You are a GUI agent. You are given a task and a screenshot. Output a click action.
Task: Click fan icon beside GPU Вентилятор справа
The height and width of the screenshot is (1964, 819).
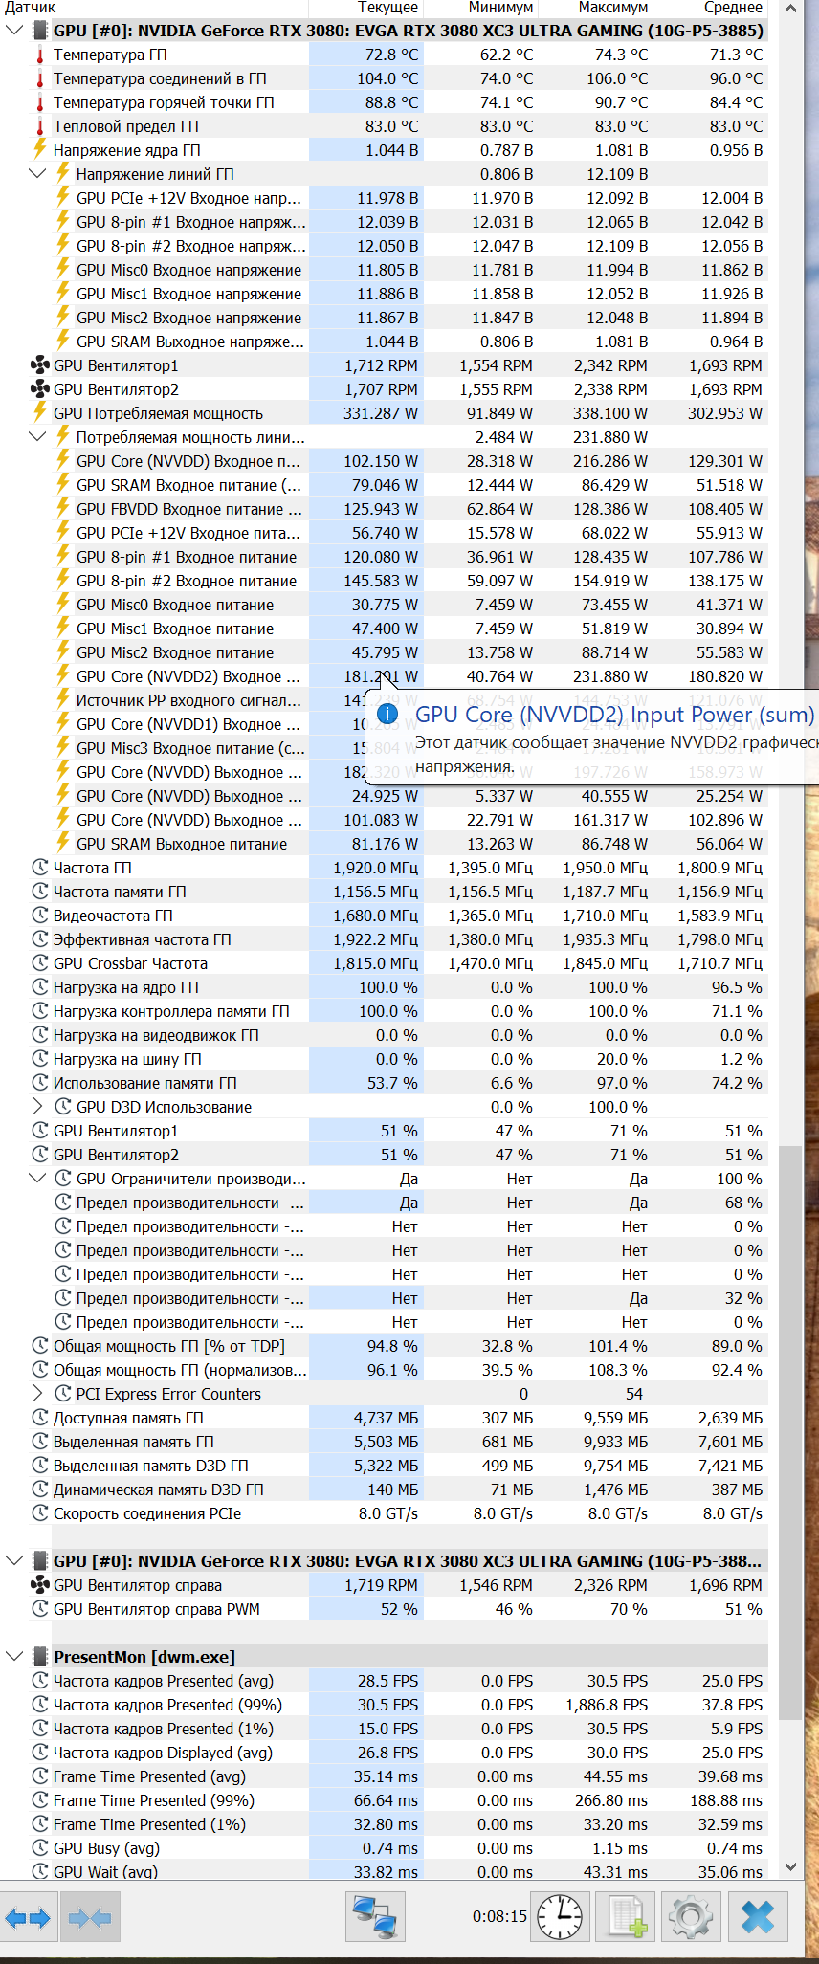pyautogui.click(x=40, y=1585)
